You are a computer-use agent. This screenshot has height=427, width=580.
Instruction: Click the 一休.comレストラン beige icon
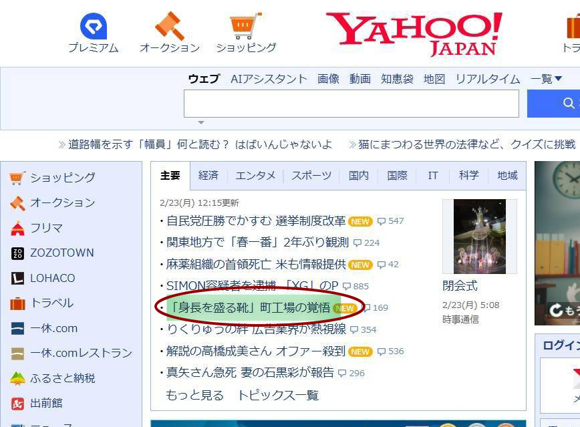pyautogui.click(x=17, y=353)
